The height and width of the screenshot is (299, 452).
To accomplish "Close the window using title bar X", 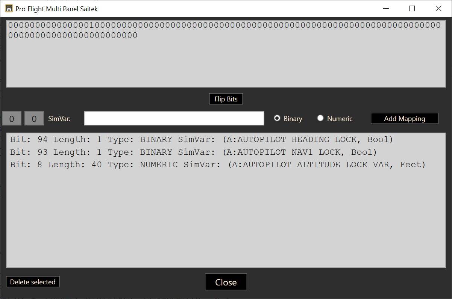I will [x=438, y=8].
